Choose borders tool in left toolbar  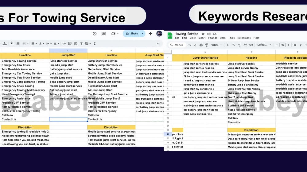18,44
